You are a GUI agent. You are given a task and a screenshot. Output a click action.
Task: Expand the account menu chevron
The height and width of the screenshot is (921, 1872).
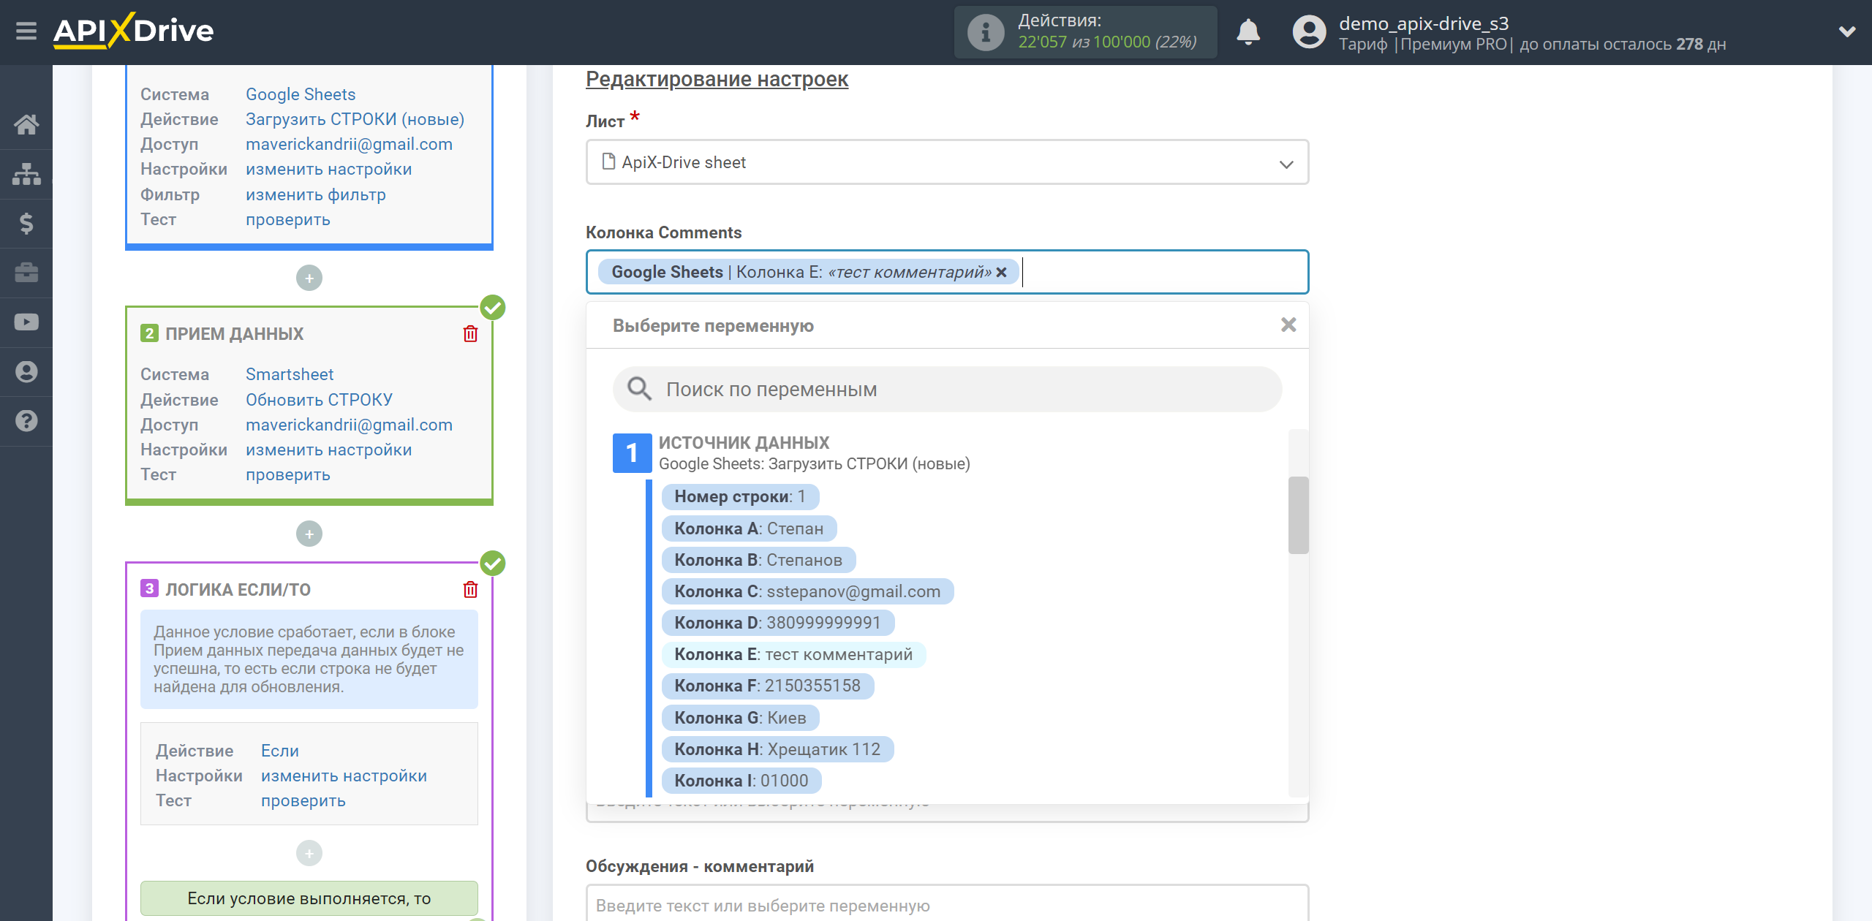point(1847,31)
